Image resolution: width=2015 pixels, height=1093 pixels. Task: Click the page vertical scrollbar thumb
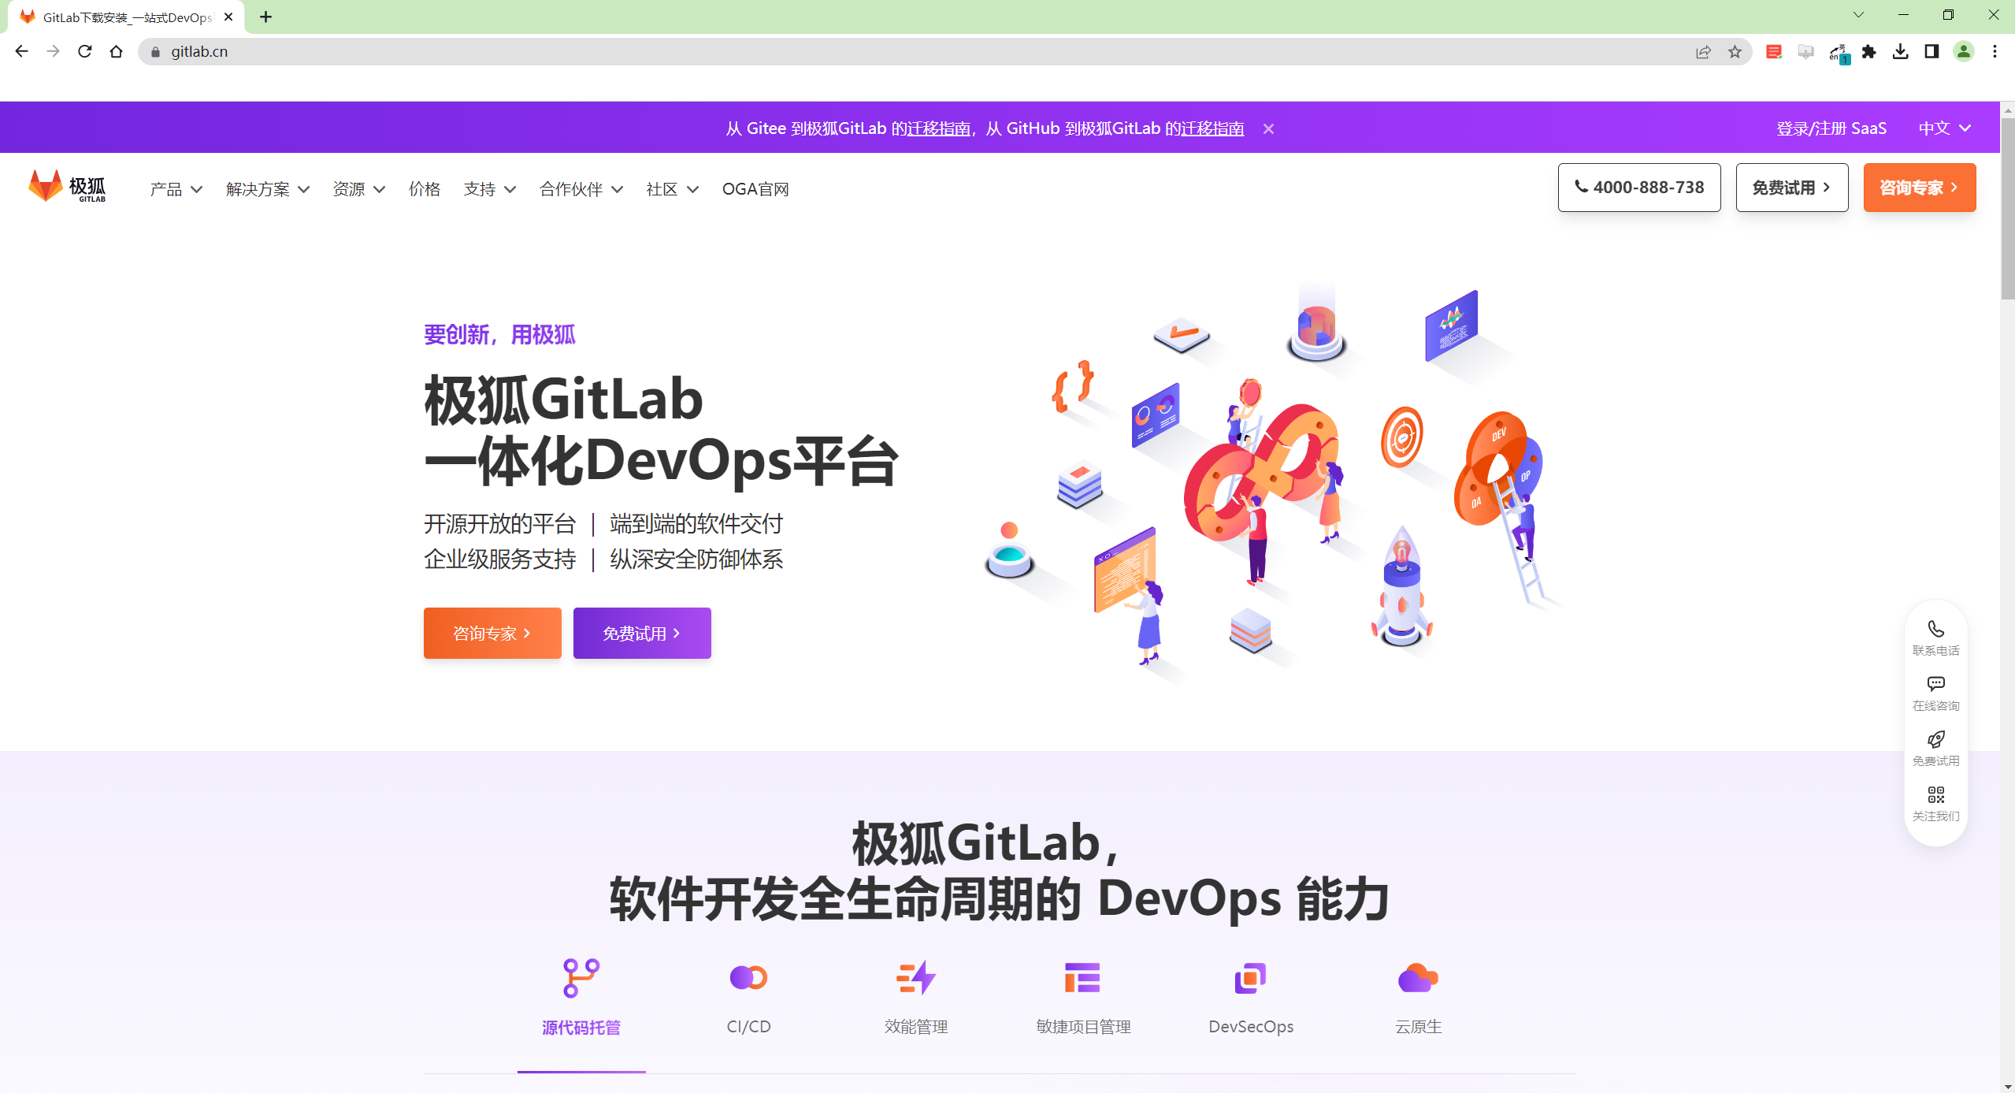tap(2007, 209)
